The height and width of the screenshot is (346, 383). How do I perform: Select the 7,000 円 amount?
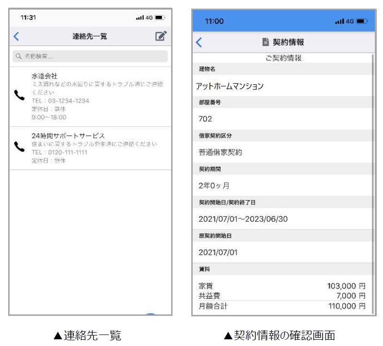(x=351, y=296)
